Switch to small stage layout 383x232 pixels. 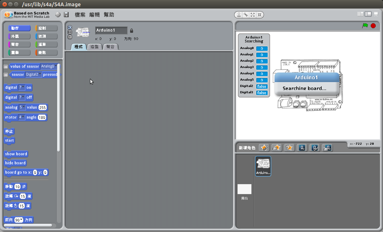(360, 14)
